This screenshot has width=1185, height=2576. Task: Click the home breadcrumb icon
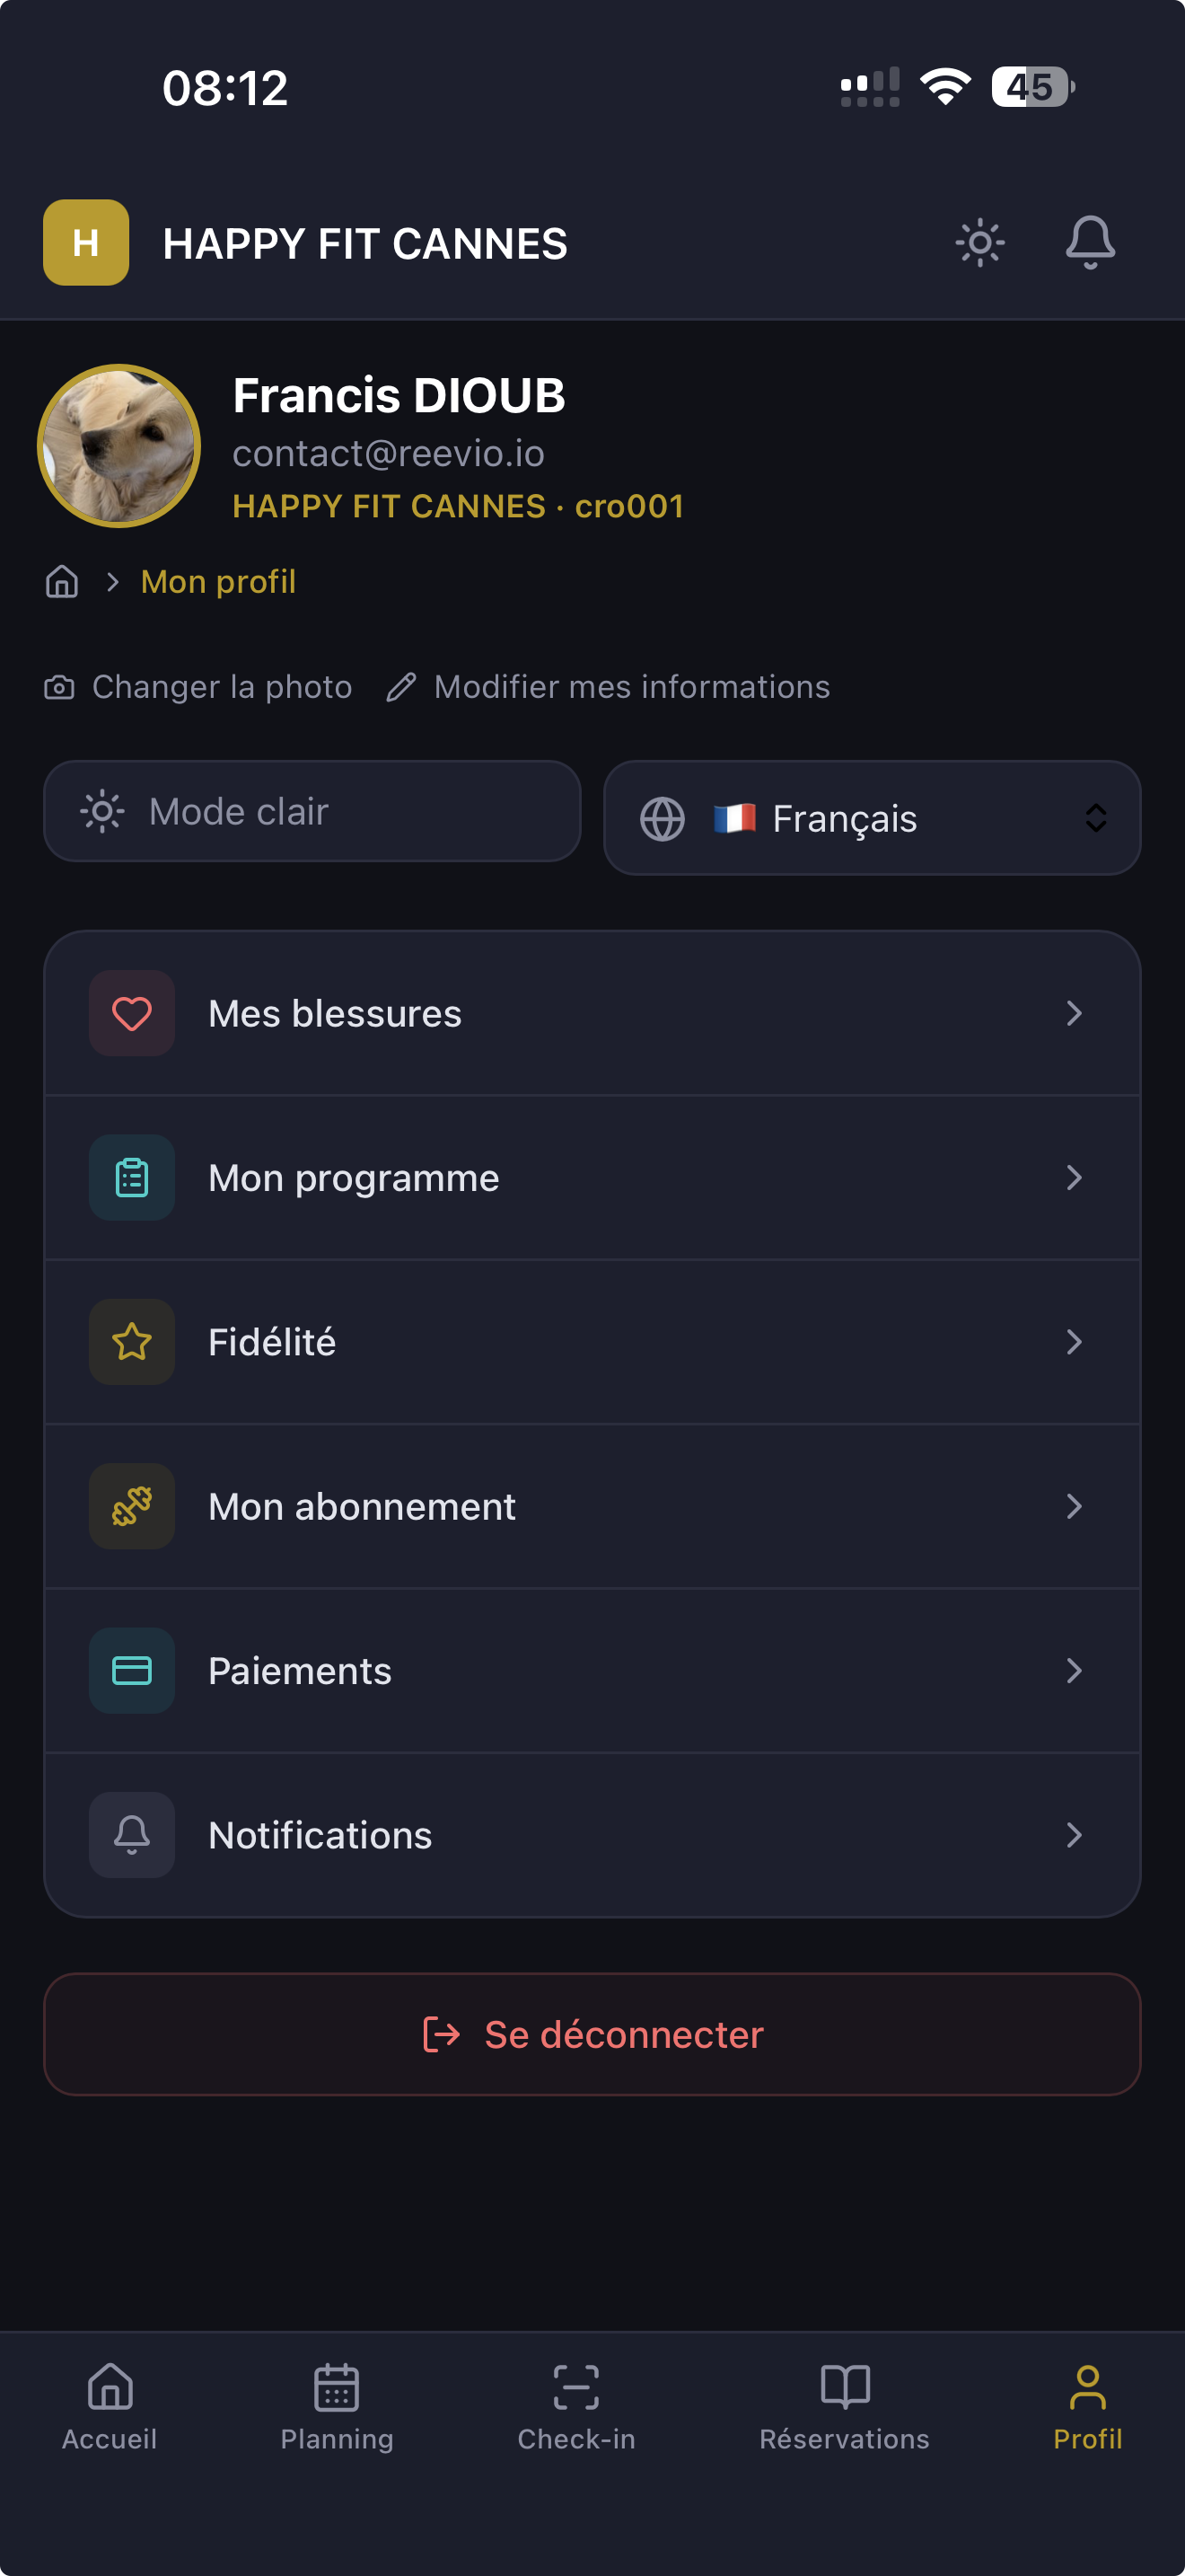pyautogui.click(x=62, y=581)
